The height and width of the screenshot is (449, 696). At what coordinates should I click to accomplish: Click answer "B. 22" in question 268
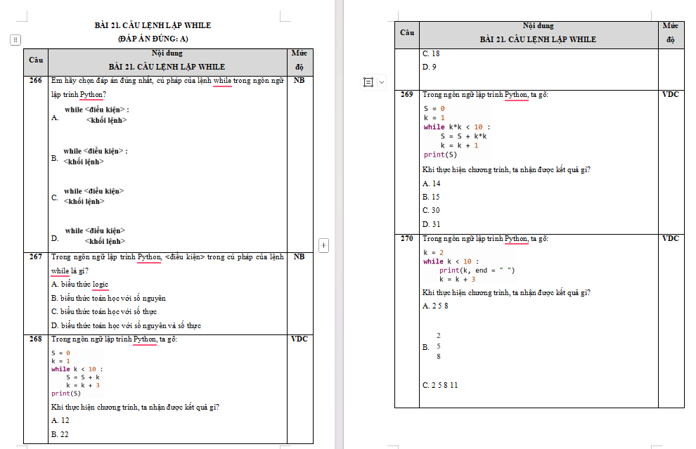click(60, 435)
